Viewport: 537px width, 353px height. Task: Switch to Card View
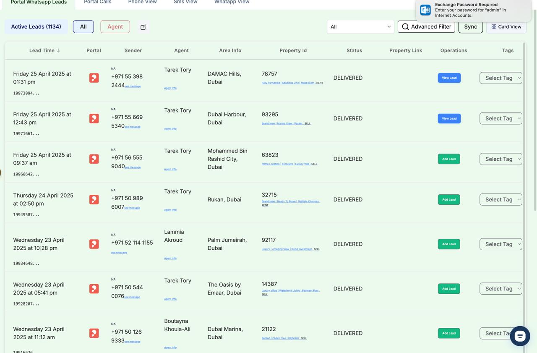[506, 27]
